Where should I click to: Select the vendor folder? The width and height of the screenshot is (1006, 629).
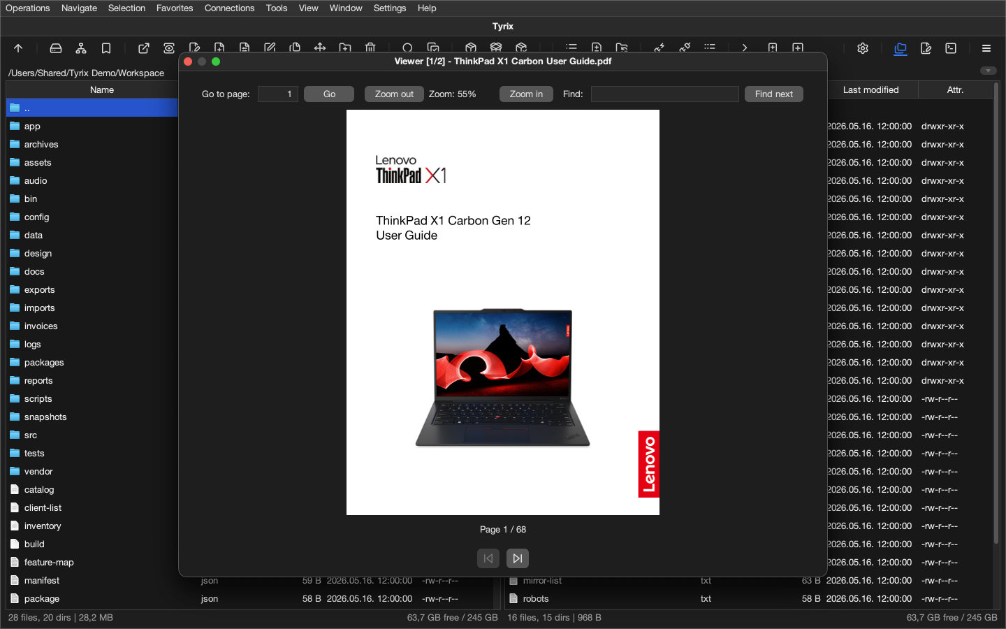[92, 471]
